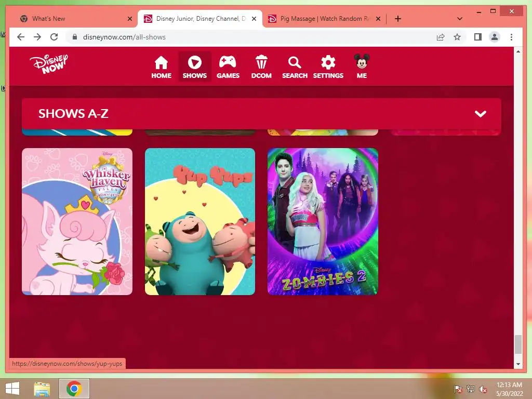Open File Explorer from the taskbar
This screenshot has height=399, width=532.
(x=42, y=389)
